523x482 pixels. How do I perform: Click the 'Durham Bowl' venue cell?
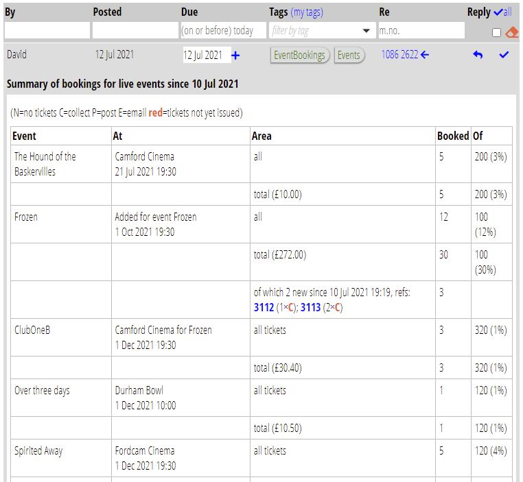click(181, 398)
